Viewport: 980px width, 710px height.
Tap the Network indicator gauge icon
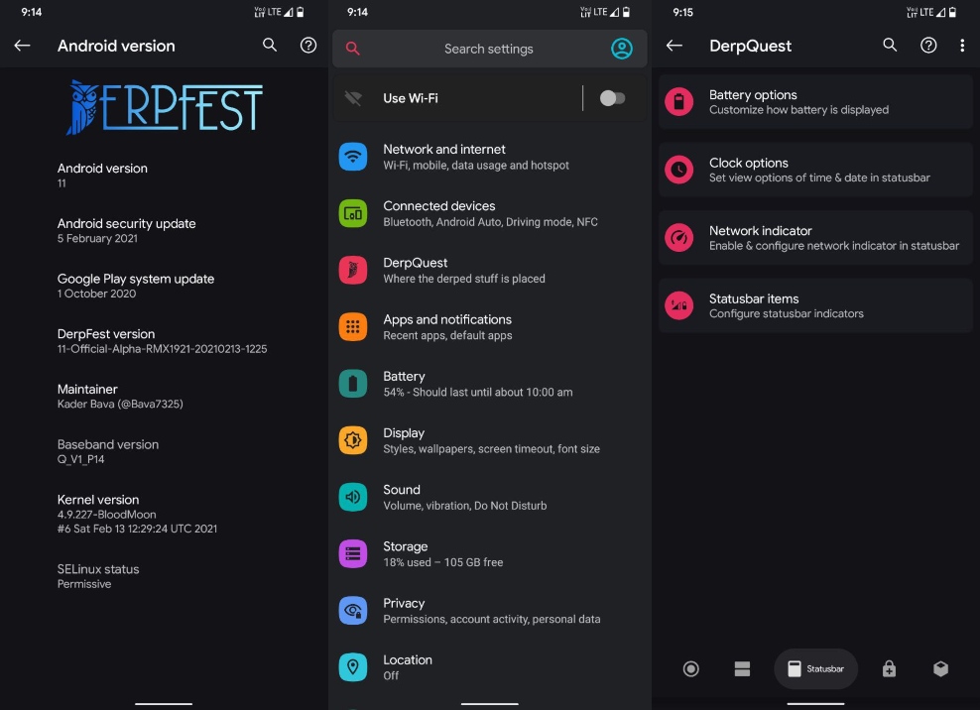click(x=678, y=238)
